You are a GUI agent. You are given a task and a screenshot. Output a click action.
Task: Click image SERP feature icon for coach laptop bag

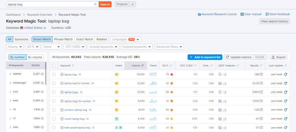(x=220, y=119)
